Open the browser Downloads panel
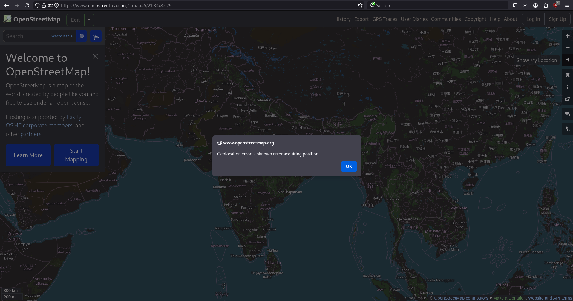 (525, 5)
